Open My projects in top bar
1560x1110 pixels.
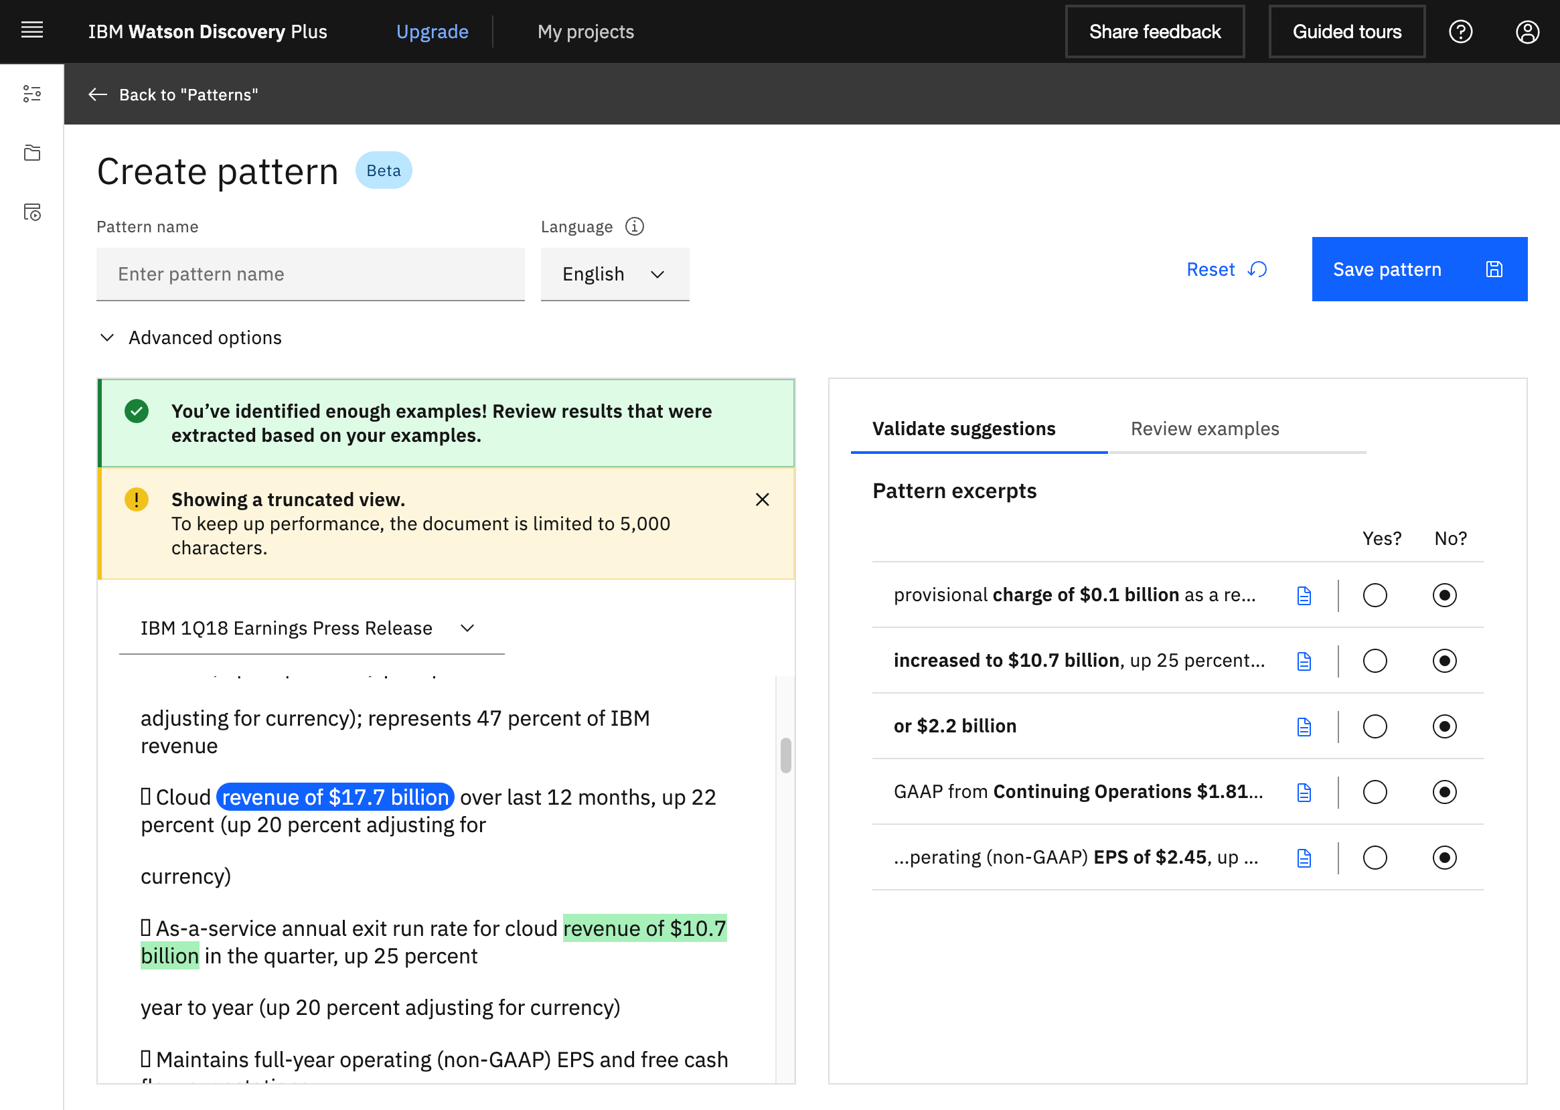[585, 31]
